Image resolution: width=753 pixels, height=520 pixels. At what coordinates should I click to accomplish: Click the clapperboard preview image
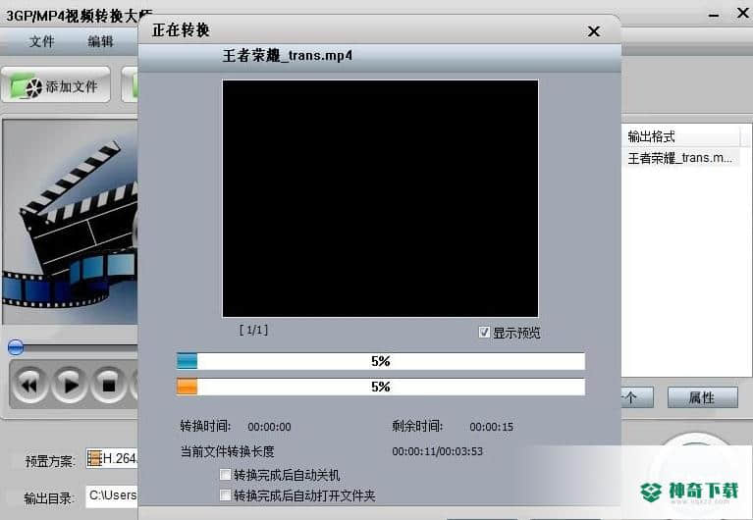[70, 222]
